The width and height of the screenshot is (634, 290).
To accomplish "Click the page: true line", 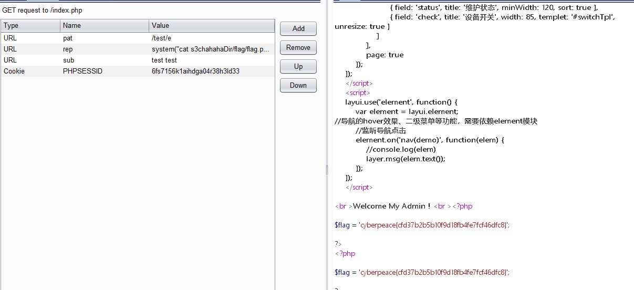I will [x=385, y=55].
